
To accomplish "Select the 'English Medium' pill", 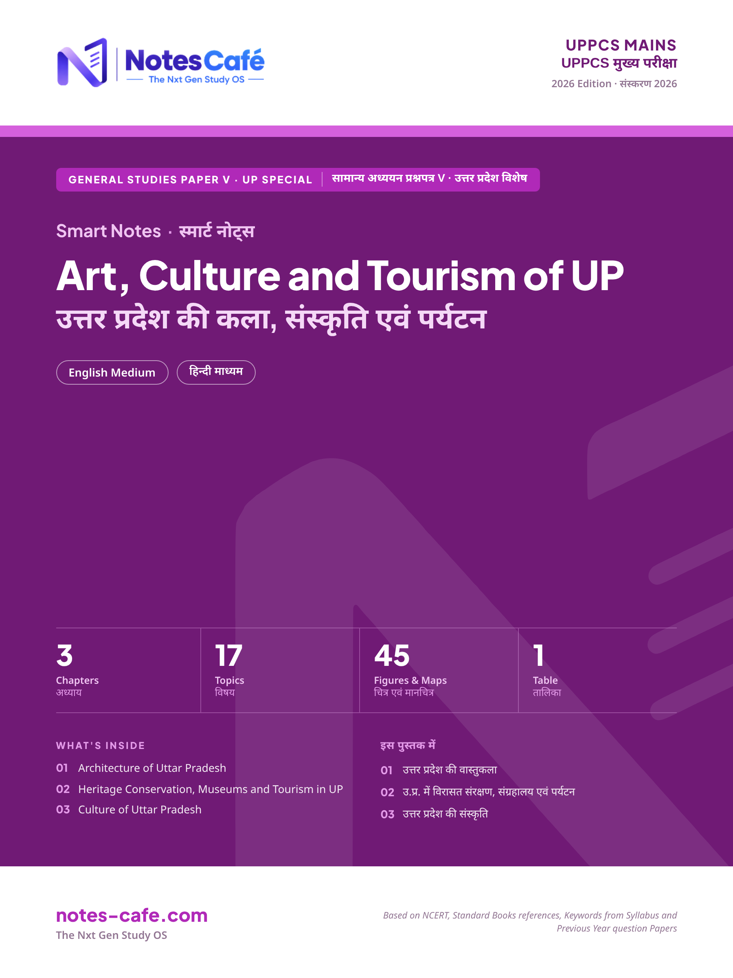I will pyautogui.click(x=112, y=372).
